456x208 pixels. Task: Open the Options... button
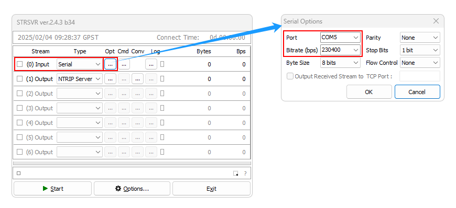132,189
